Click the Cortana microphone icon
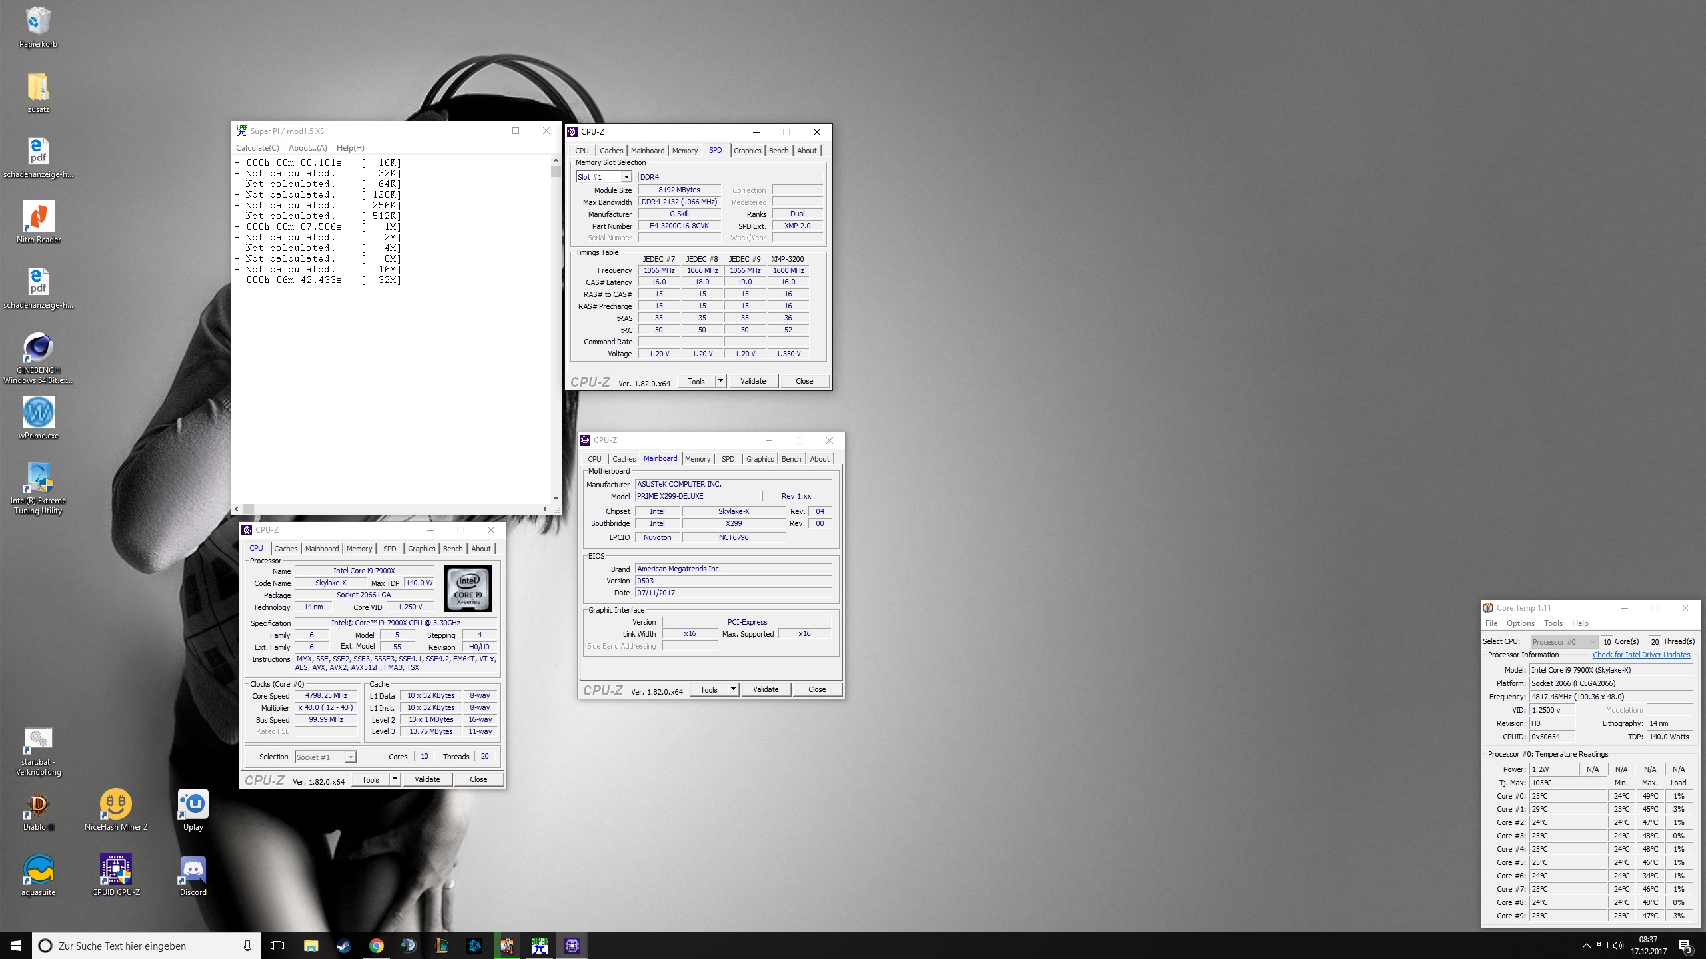Viewport: 1706px width, 959px height. tap(247, 946)
